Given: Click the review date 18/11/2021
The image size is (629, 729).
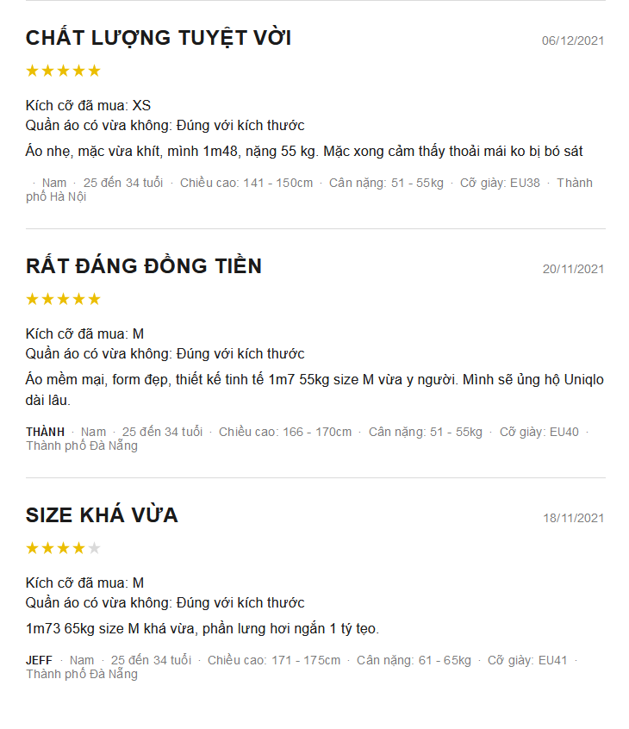Looking at the screenshot, I should (x=574, y=519).
